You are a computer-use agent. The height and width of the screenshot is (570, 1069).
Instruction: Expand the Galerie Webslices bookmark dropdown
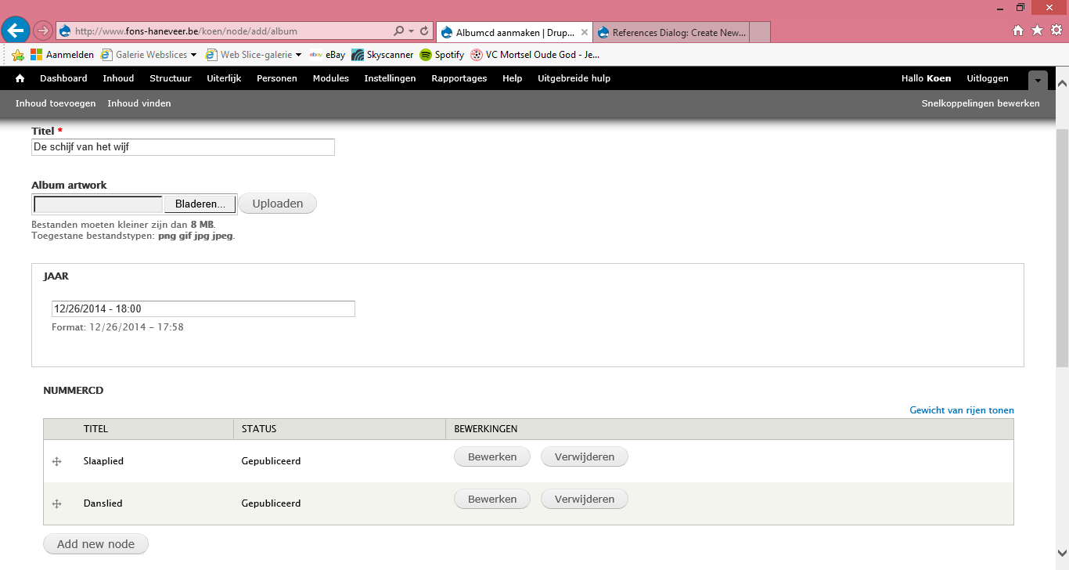point(193,55)
